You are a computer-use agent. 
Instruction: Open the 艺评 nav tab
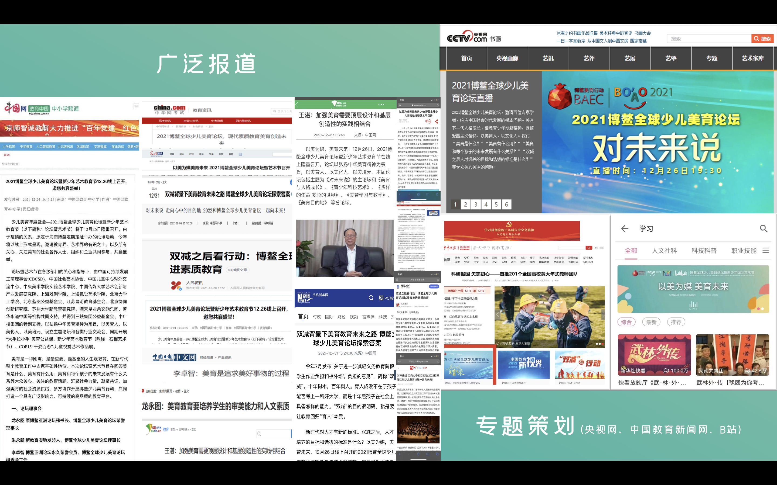point(589,58)
